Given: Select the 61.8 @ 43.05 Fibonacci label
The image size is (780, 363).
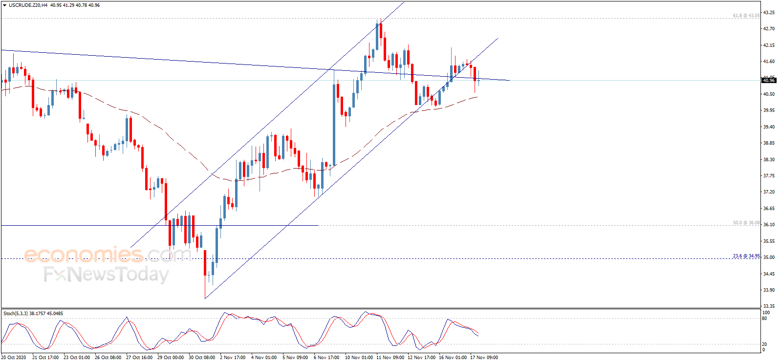Looking at the screenshot, I should point(746,16).
